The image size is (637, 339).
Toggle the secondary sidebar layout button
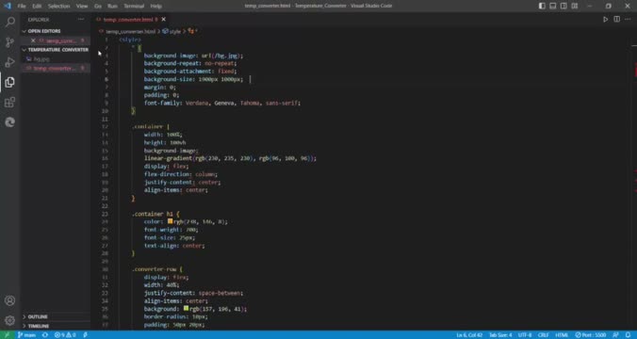click(x=563, y=6)
